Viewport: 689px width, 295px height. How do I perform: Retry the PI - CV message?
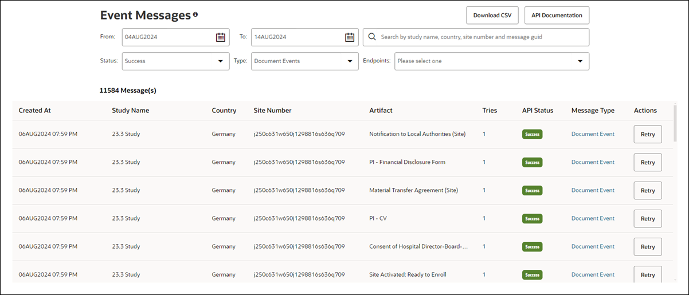(648, 218)
